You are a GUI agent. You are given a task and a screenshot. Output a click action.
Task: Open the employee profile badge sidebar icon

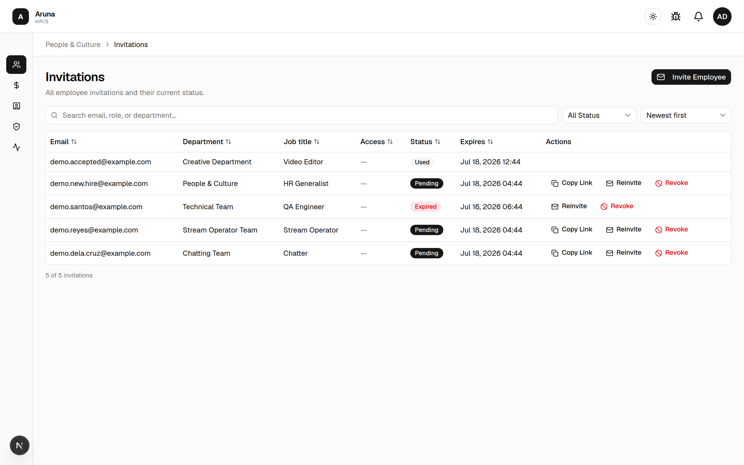point(16,106)
